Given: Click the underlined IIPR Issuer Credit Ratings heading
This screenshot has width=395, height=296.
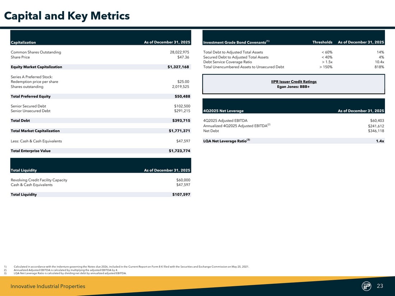Looking at the screenshot, I should pos(294,82).
